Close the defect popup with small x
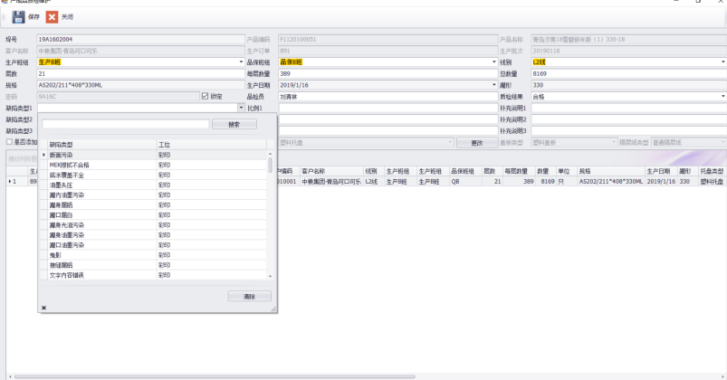727x380 pixels. tap(43, 308)
